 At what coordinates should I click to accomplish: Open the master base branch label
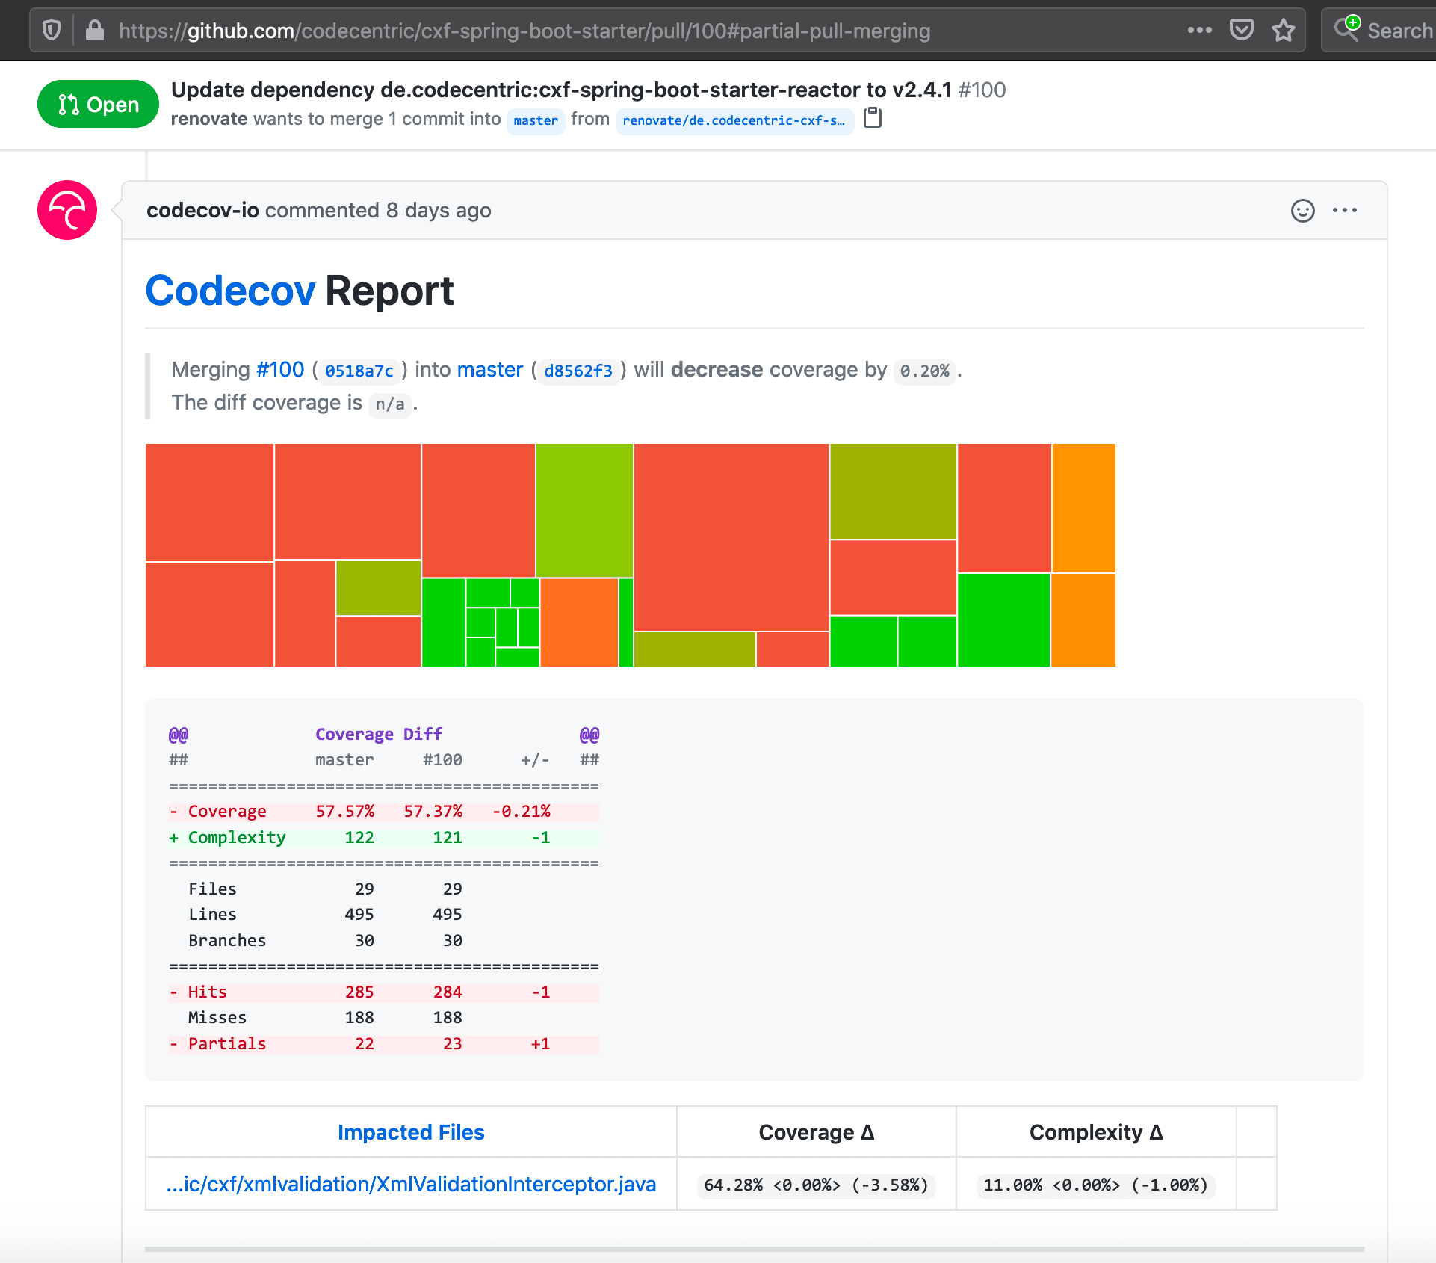535,120
